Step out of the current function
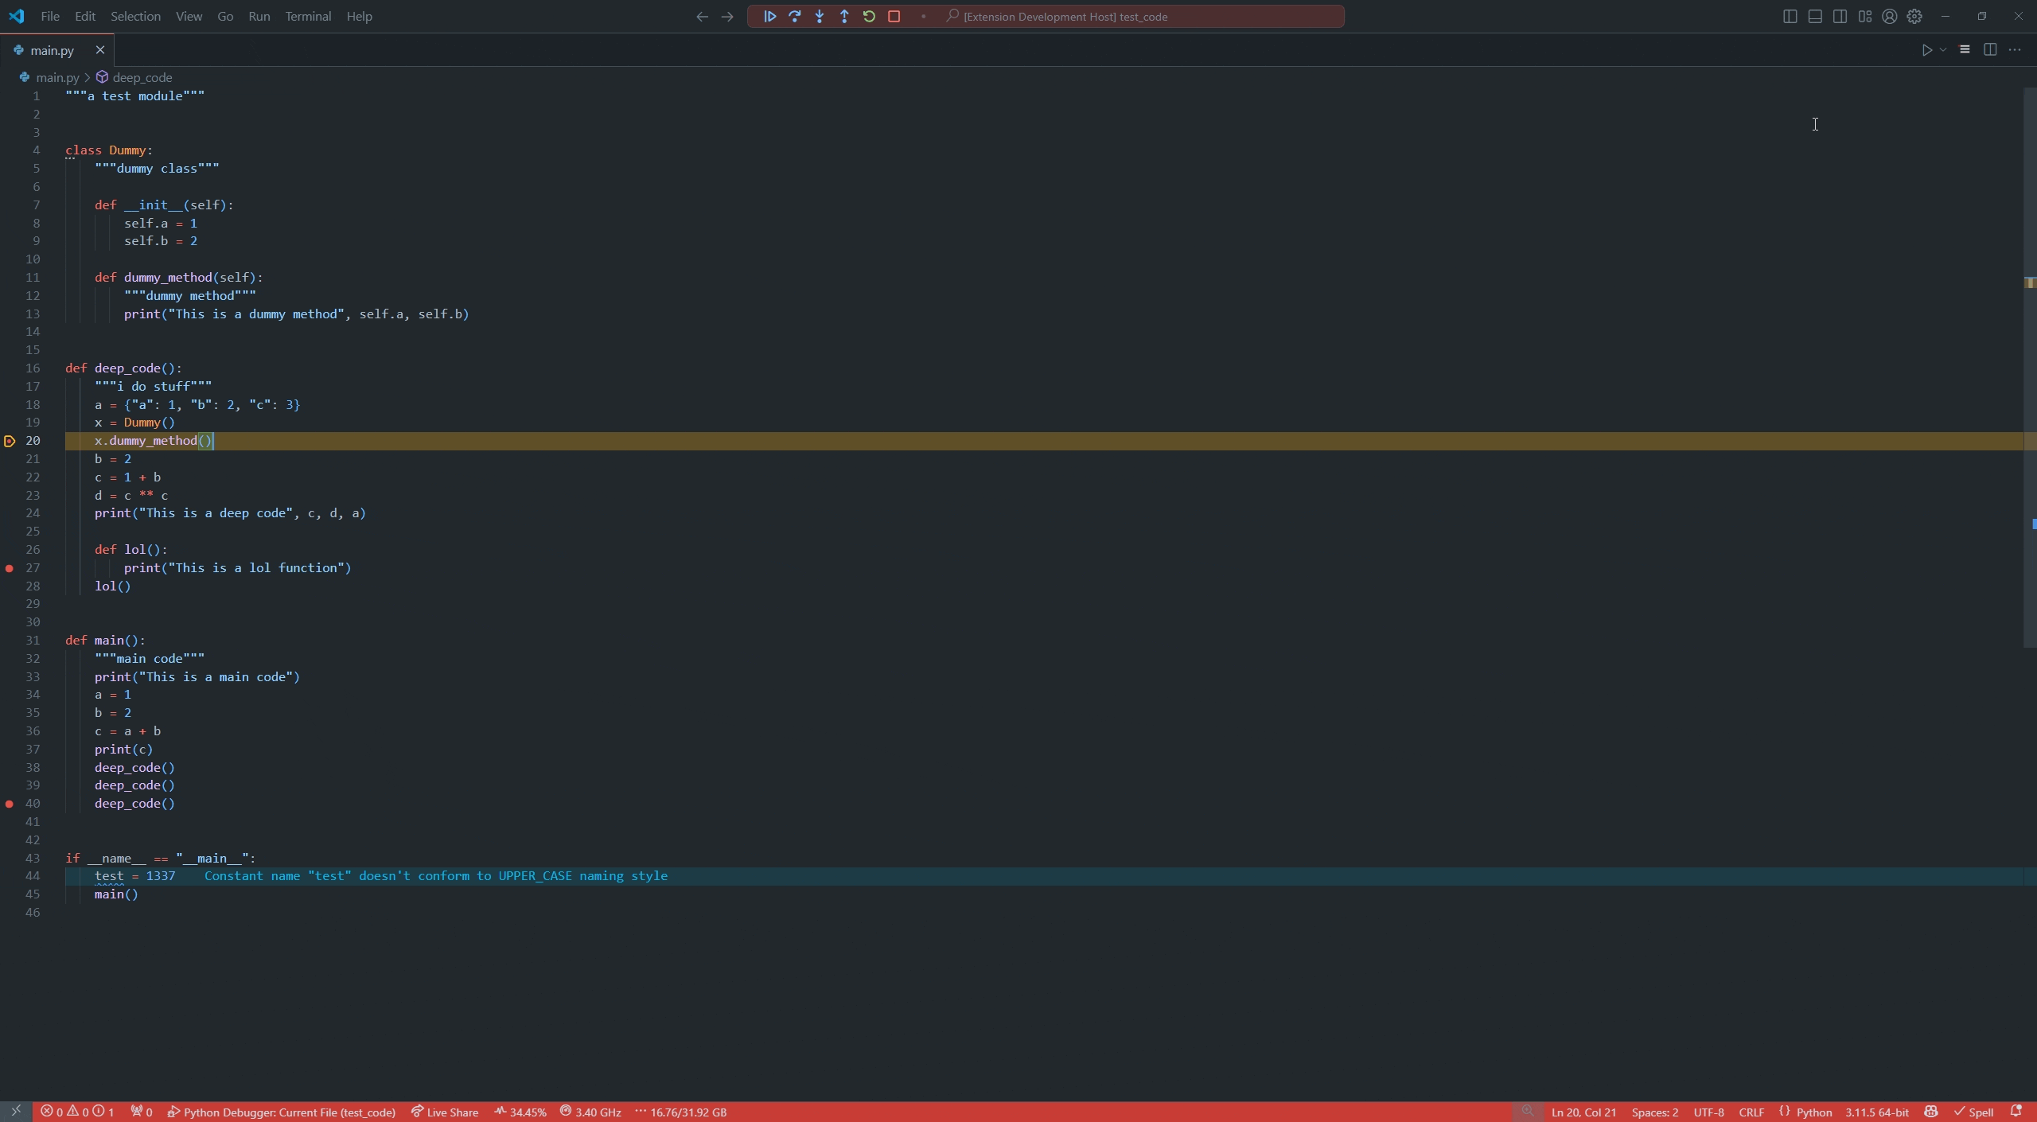The width and height of the screenshot is (2037, 1122). (x=844, y=16)
